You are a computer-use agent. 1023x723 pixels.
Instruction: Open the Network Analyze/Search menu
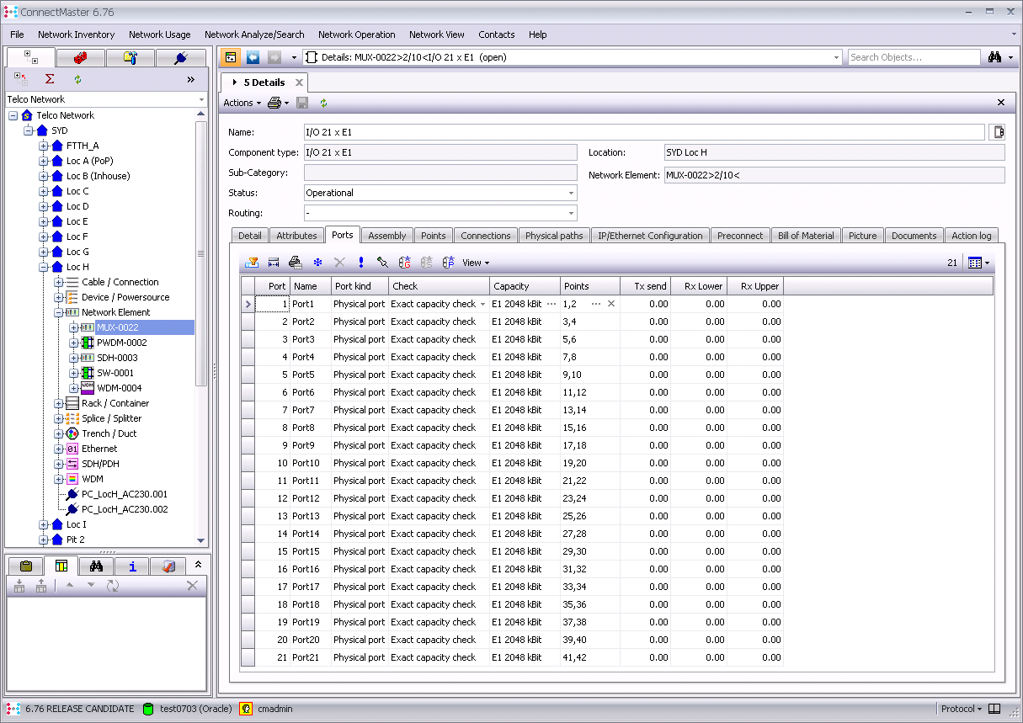pos(254,35)
